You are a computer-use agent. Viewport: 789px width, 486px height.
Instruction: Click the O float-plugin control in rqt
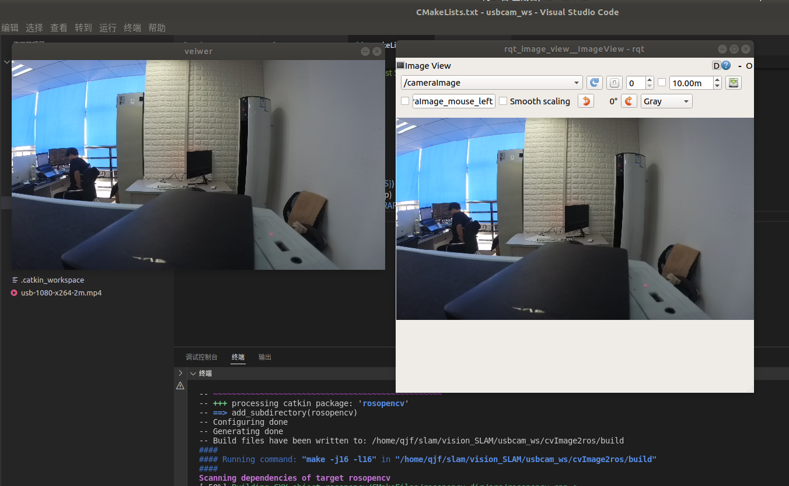coord(749,66)
